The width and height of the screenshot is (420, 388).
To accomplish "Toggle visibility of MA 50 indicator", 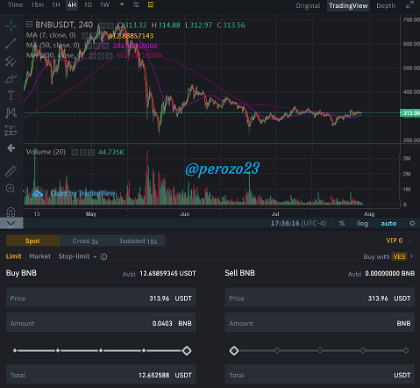I will pyautogui.click(x=90, y=46).
